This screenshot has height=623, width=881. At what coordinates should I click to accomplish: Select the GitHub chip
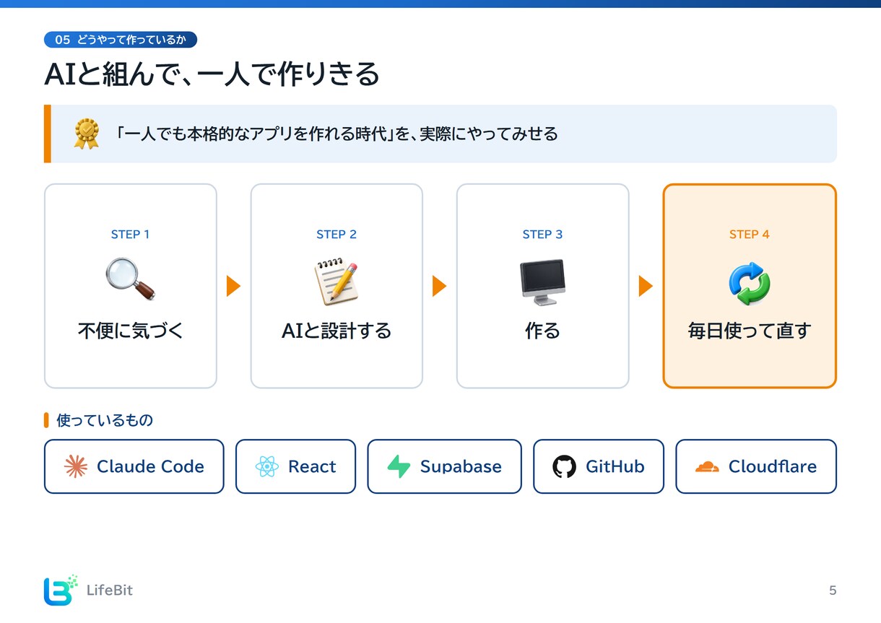click(599, 466)
